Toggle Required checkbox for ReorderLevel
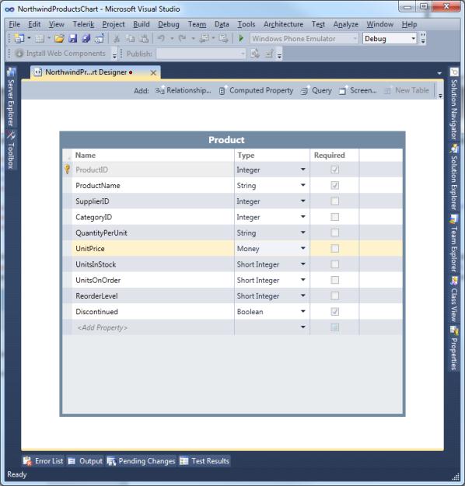Image resolution: width=465 pixels, height=486 pixels. (x=335, y=295)
